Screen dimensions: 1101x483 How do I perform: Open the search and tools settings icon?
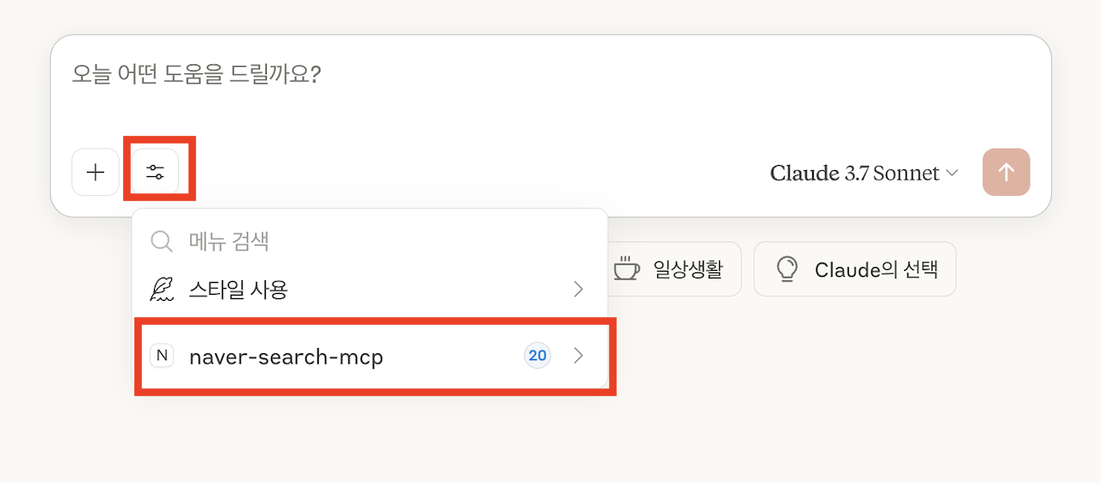pyautogui.click(x=155, y=172)
